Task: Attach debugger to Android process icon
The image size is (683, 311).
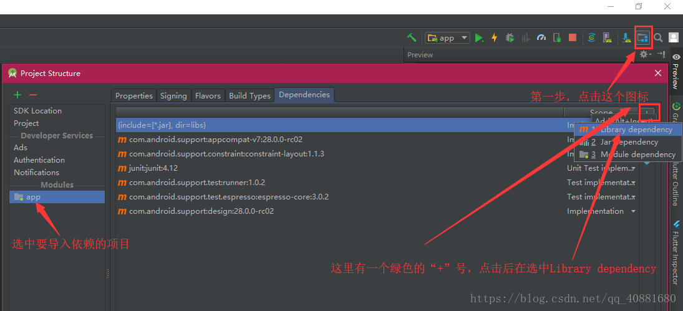Action: [557, 38]
